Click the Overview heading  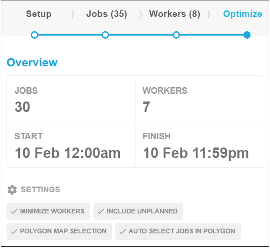point(32,62)
